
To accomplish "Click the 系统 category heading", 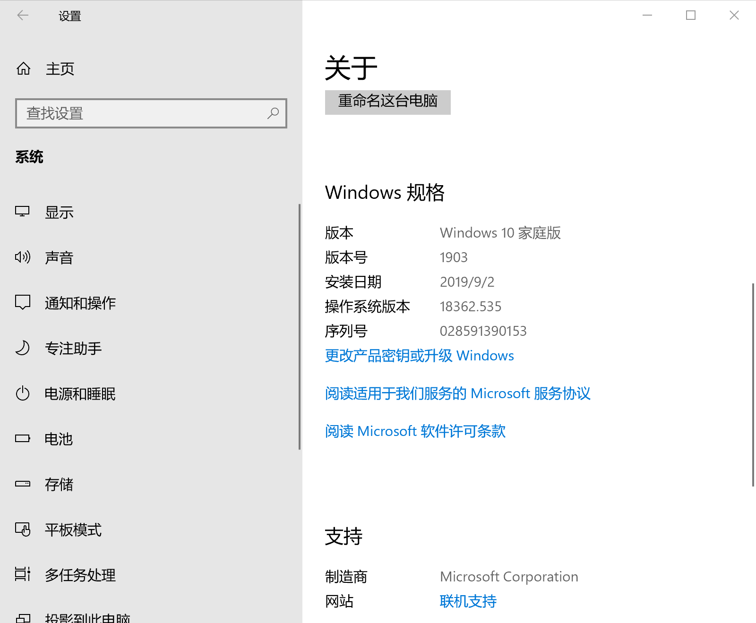I will coord(29,157).
